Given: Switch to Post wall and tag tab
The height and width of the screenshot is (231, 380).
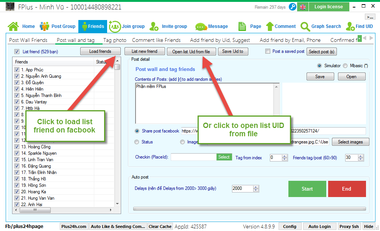Looking at the screenshot, I should click(x=76, y=40).
